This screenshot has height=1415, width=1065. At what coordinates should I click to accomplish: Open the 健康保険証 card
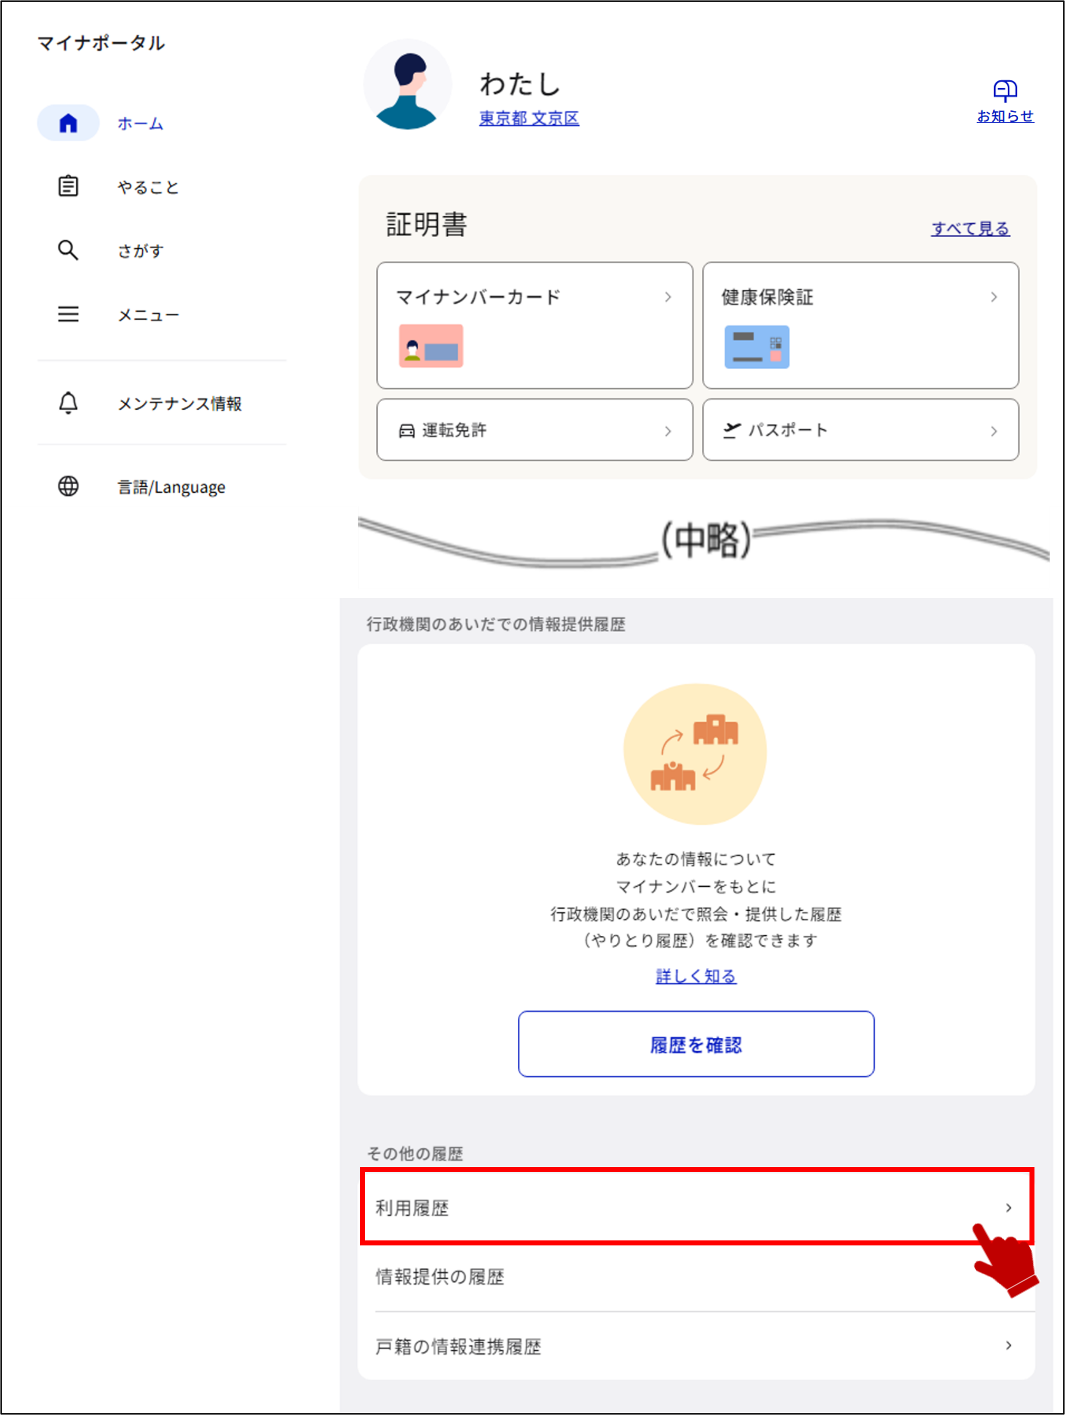pos(860,325)
